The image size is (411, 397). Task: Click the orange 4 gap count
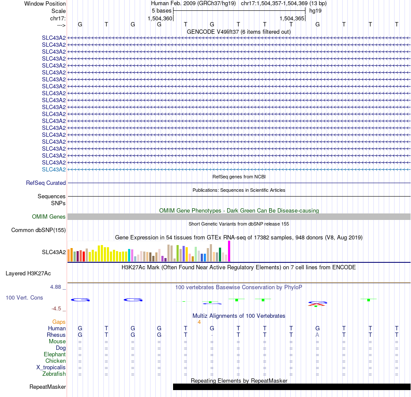pyautogui.click(x=199, y=322)
